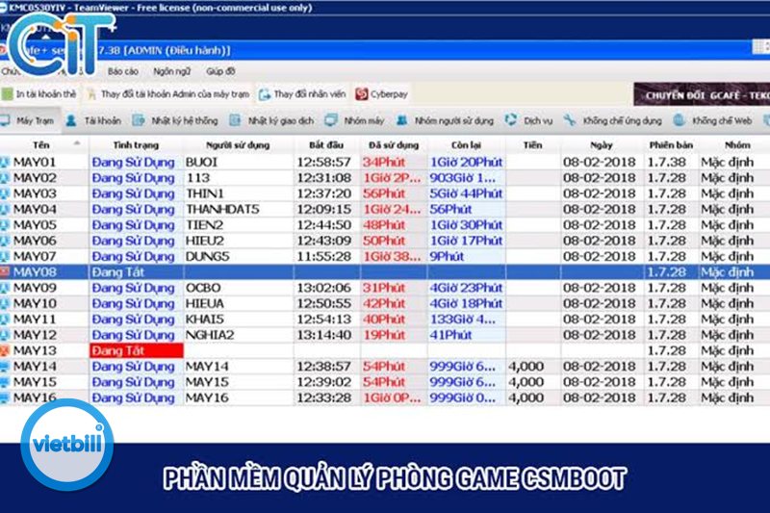Click the red Đang Tắt status of MAY13
The height and width of the screenshot is (513, 770).
(137, 350)
